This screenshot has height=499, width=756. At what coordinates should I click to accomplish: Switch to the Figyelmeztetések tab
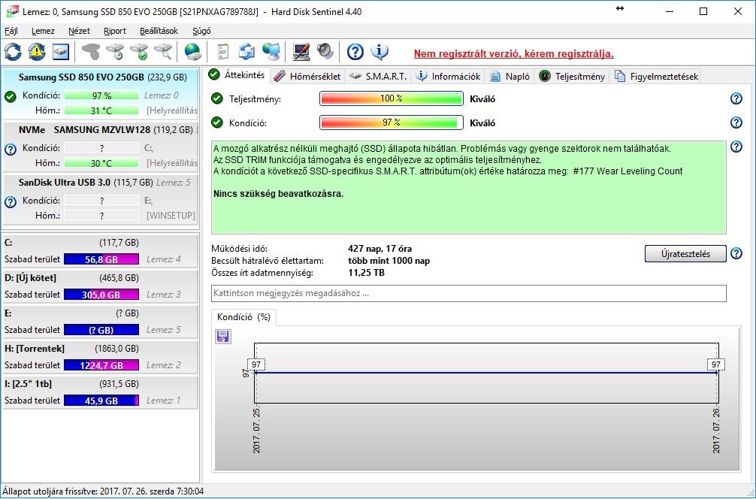point(656,76)
